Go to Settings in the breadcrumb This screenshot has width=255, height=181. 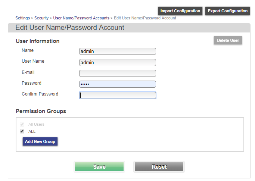click(22, 18)
